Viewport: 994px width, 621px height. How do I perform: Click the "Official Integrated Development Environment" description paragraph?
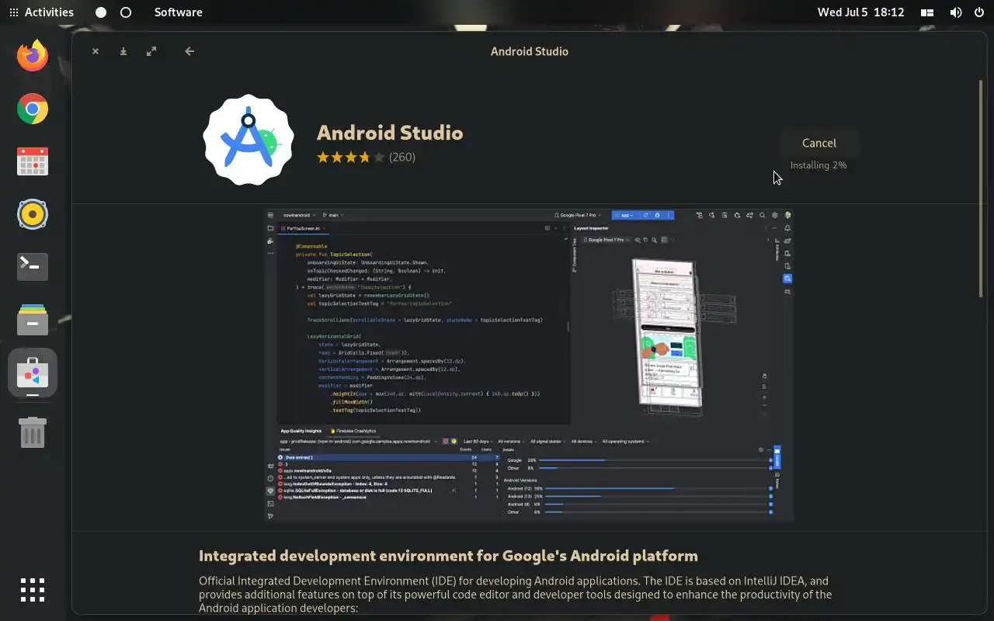click(515, 595)
